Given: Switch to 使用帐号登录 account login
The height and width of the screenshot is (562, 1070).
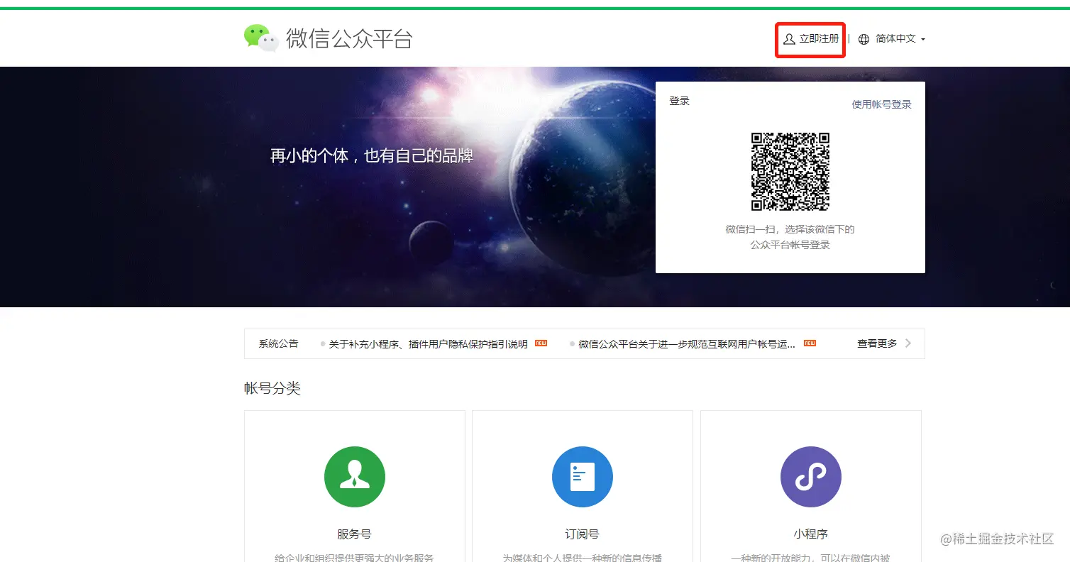Looking at the screenshot, I should coord(881,104).
